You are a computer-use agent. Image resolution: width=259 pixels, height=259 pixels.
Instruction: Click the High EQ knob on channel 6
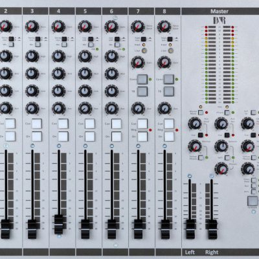click(111, 56)
